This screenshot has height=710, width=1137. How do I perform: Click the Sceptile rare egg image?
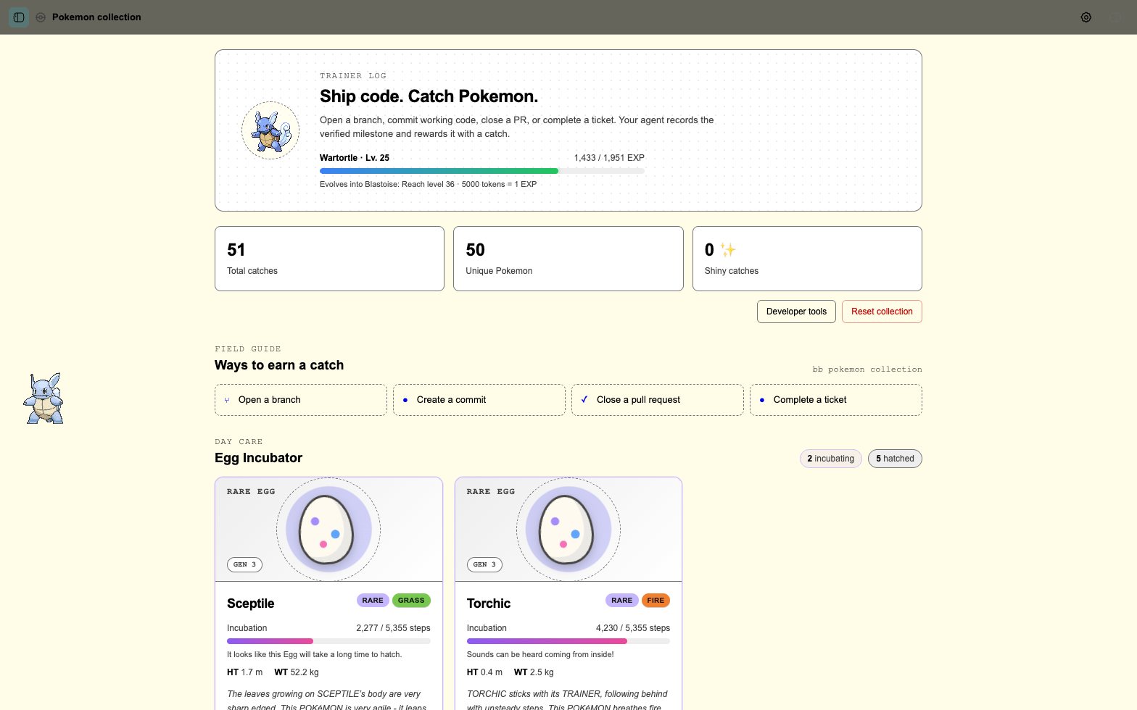328,530
